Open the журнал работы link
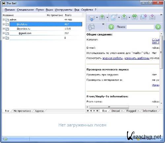Image resolution: width=165 pixels, height=143 pixels. click(x=113, y=58)
